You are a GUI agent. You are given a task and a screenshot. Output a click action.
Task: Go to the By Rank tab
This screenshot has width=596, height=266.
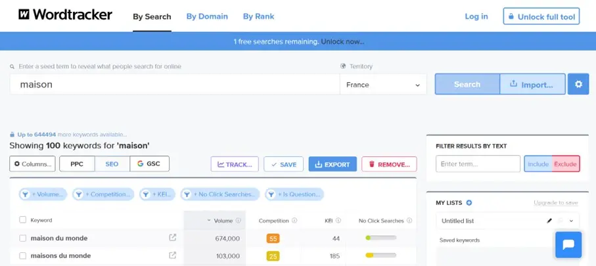pos(258,16)
